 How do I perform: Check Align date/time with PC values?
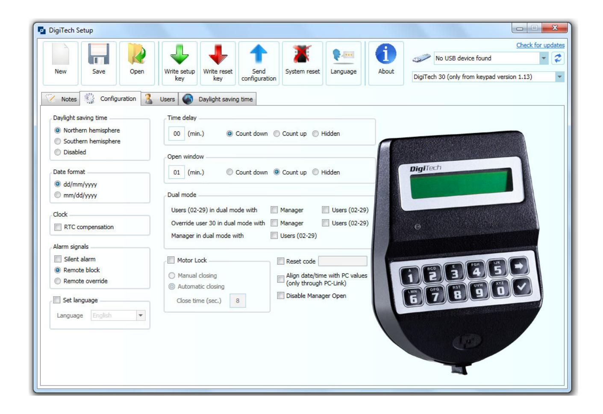(281, 279)
